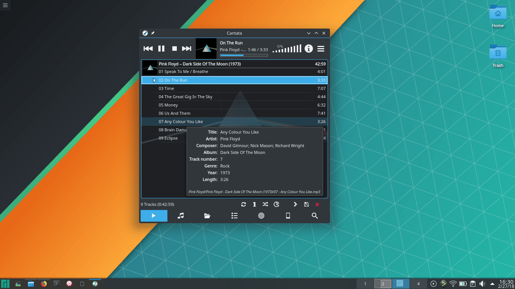This screenshot has width=515, height=289.
Task: Select track 01 Speak To Me / Breathe
Action: point(235,71)
